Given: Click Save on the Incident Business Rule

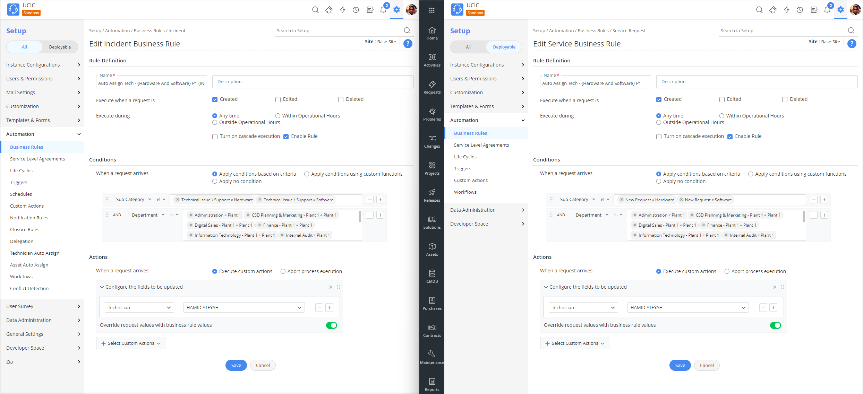Looking at the screenshot, I should 236,365.
